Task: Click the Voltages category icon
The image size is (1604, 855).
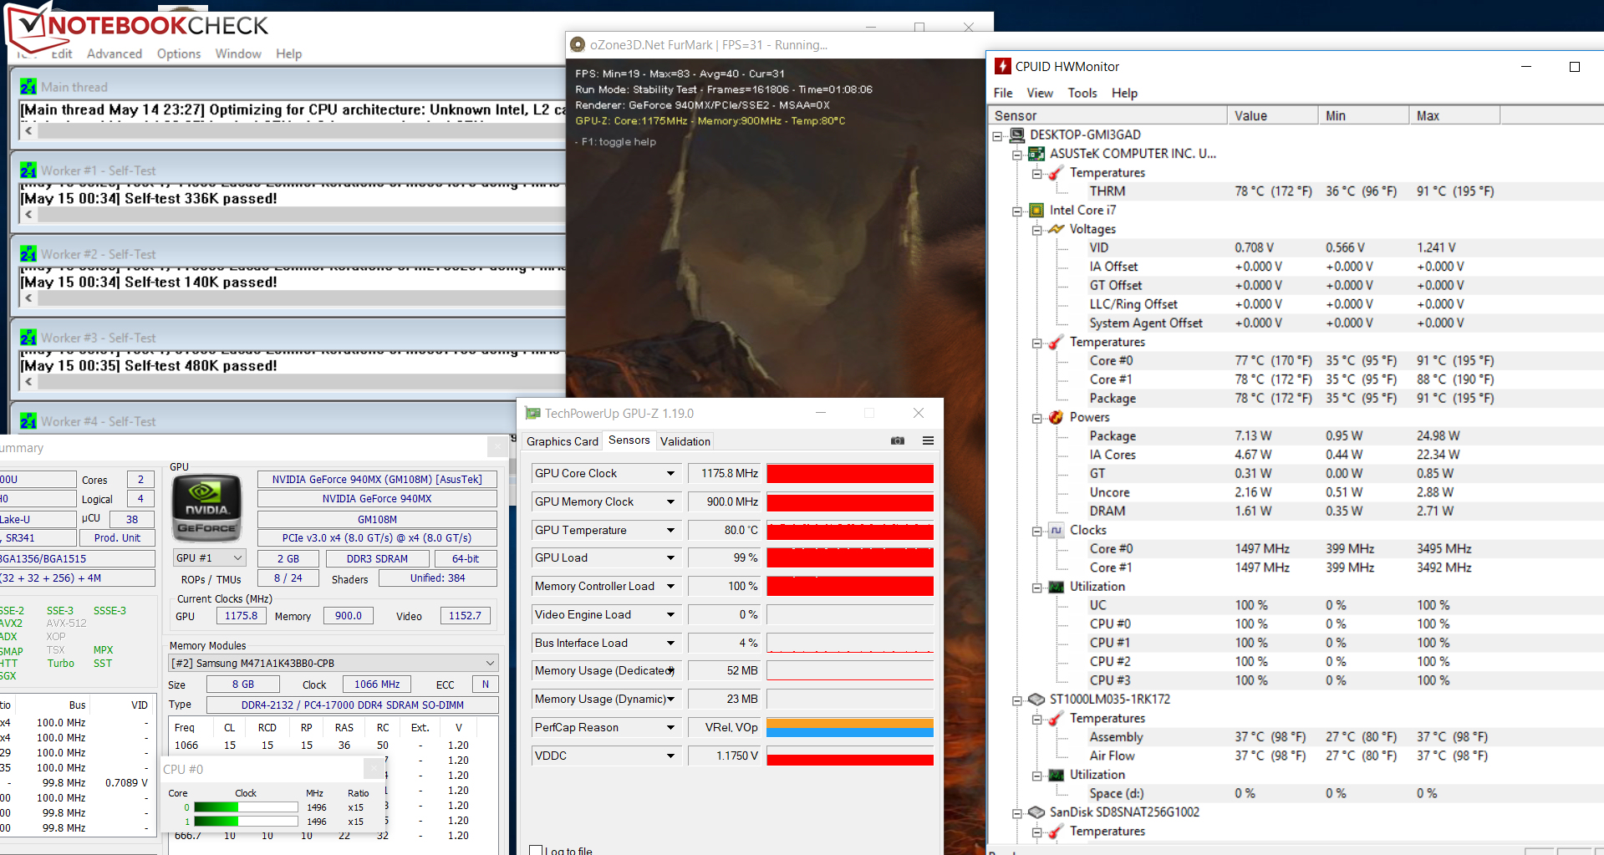Action: pyautogui.click(x=1057, y=229)
